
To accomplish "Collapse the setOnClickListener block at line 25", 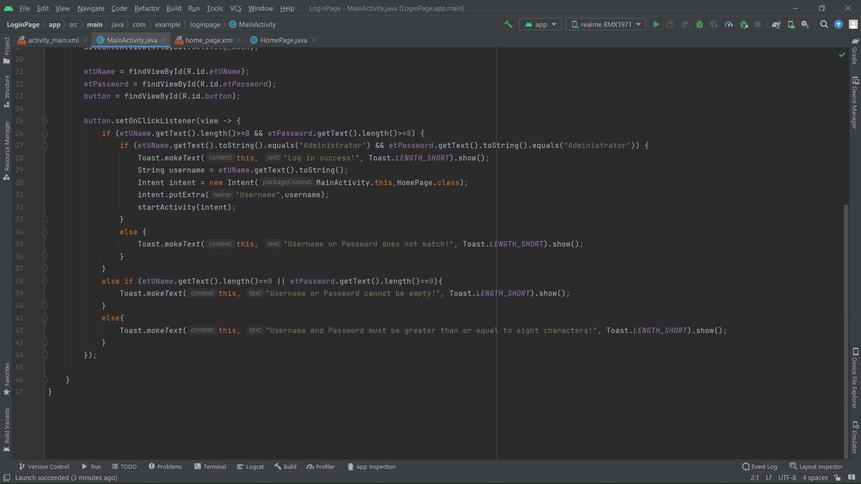I will click(44, 121).
